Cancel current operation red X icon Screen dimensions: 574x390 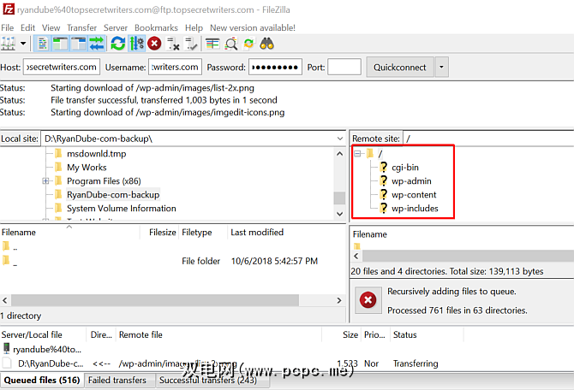point(154,44)
